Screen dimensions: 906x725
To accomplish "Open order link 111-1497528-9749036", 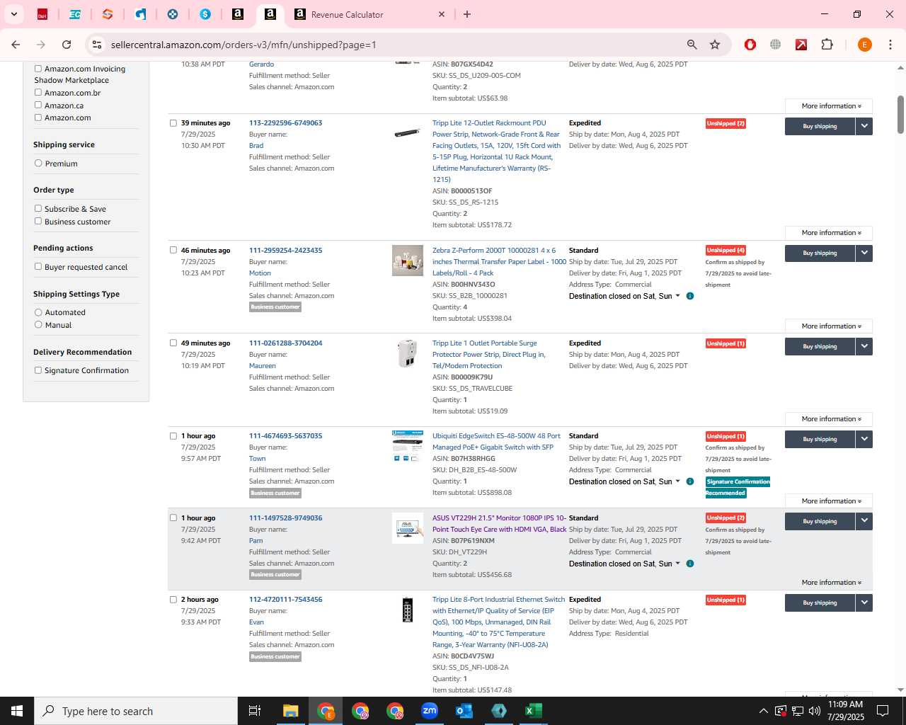I will pyautogui.click(x=285, y=518).
